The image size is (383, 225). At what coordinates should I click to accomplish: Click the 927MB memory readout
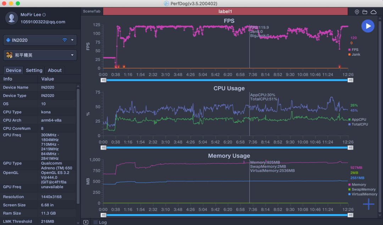(x=356, y=168)
